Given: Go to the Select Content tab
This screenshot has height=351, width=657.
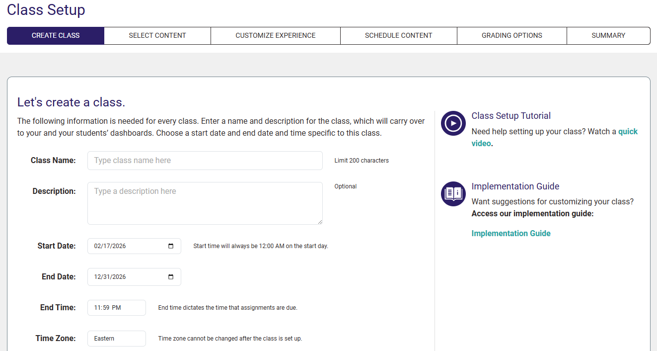Looking at the screenshot, I should [157, 36].
